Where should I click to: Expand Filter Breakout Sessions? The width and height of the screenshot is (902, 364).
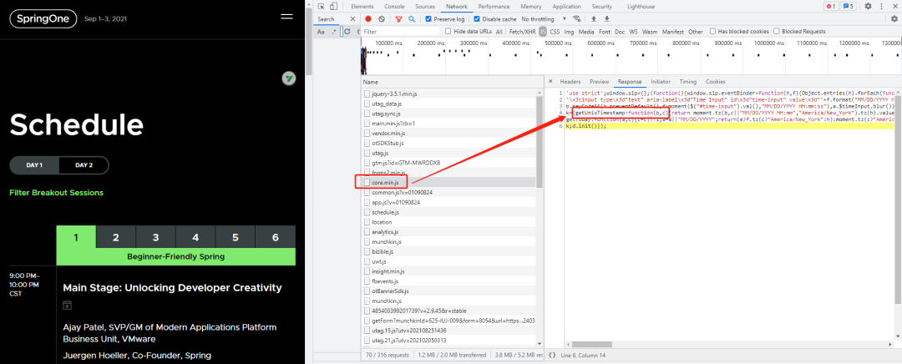click(57, 193)
